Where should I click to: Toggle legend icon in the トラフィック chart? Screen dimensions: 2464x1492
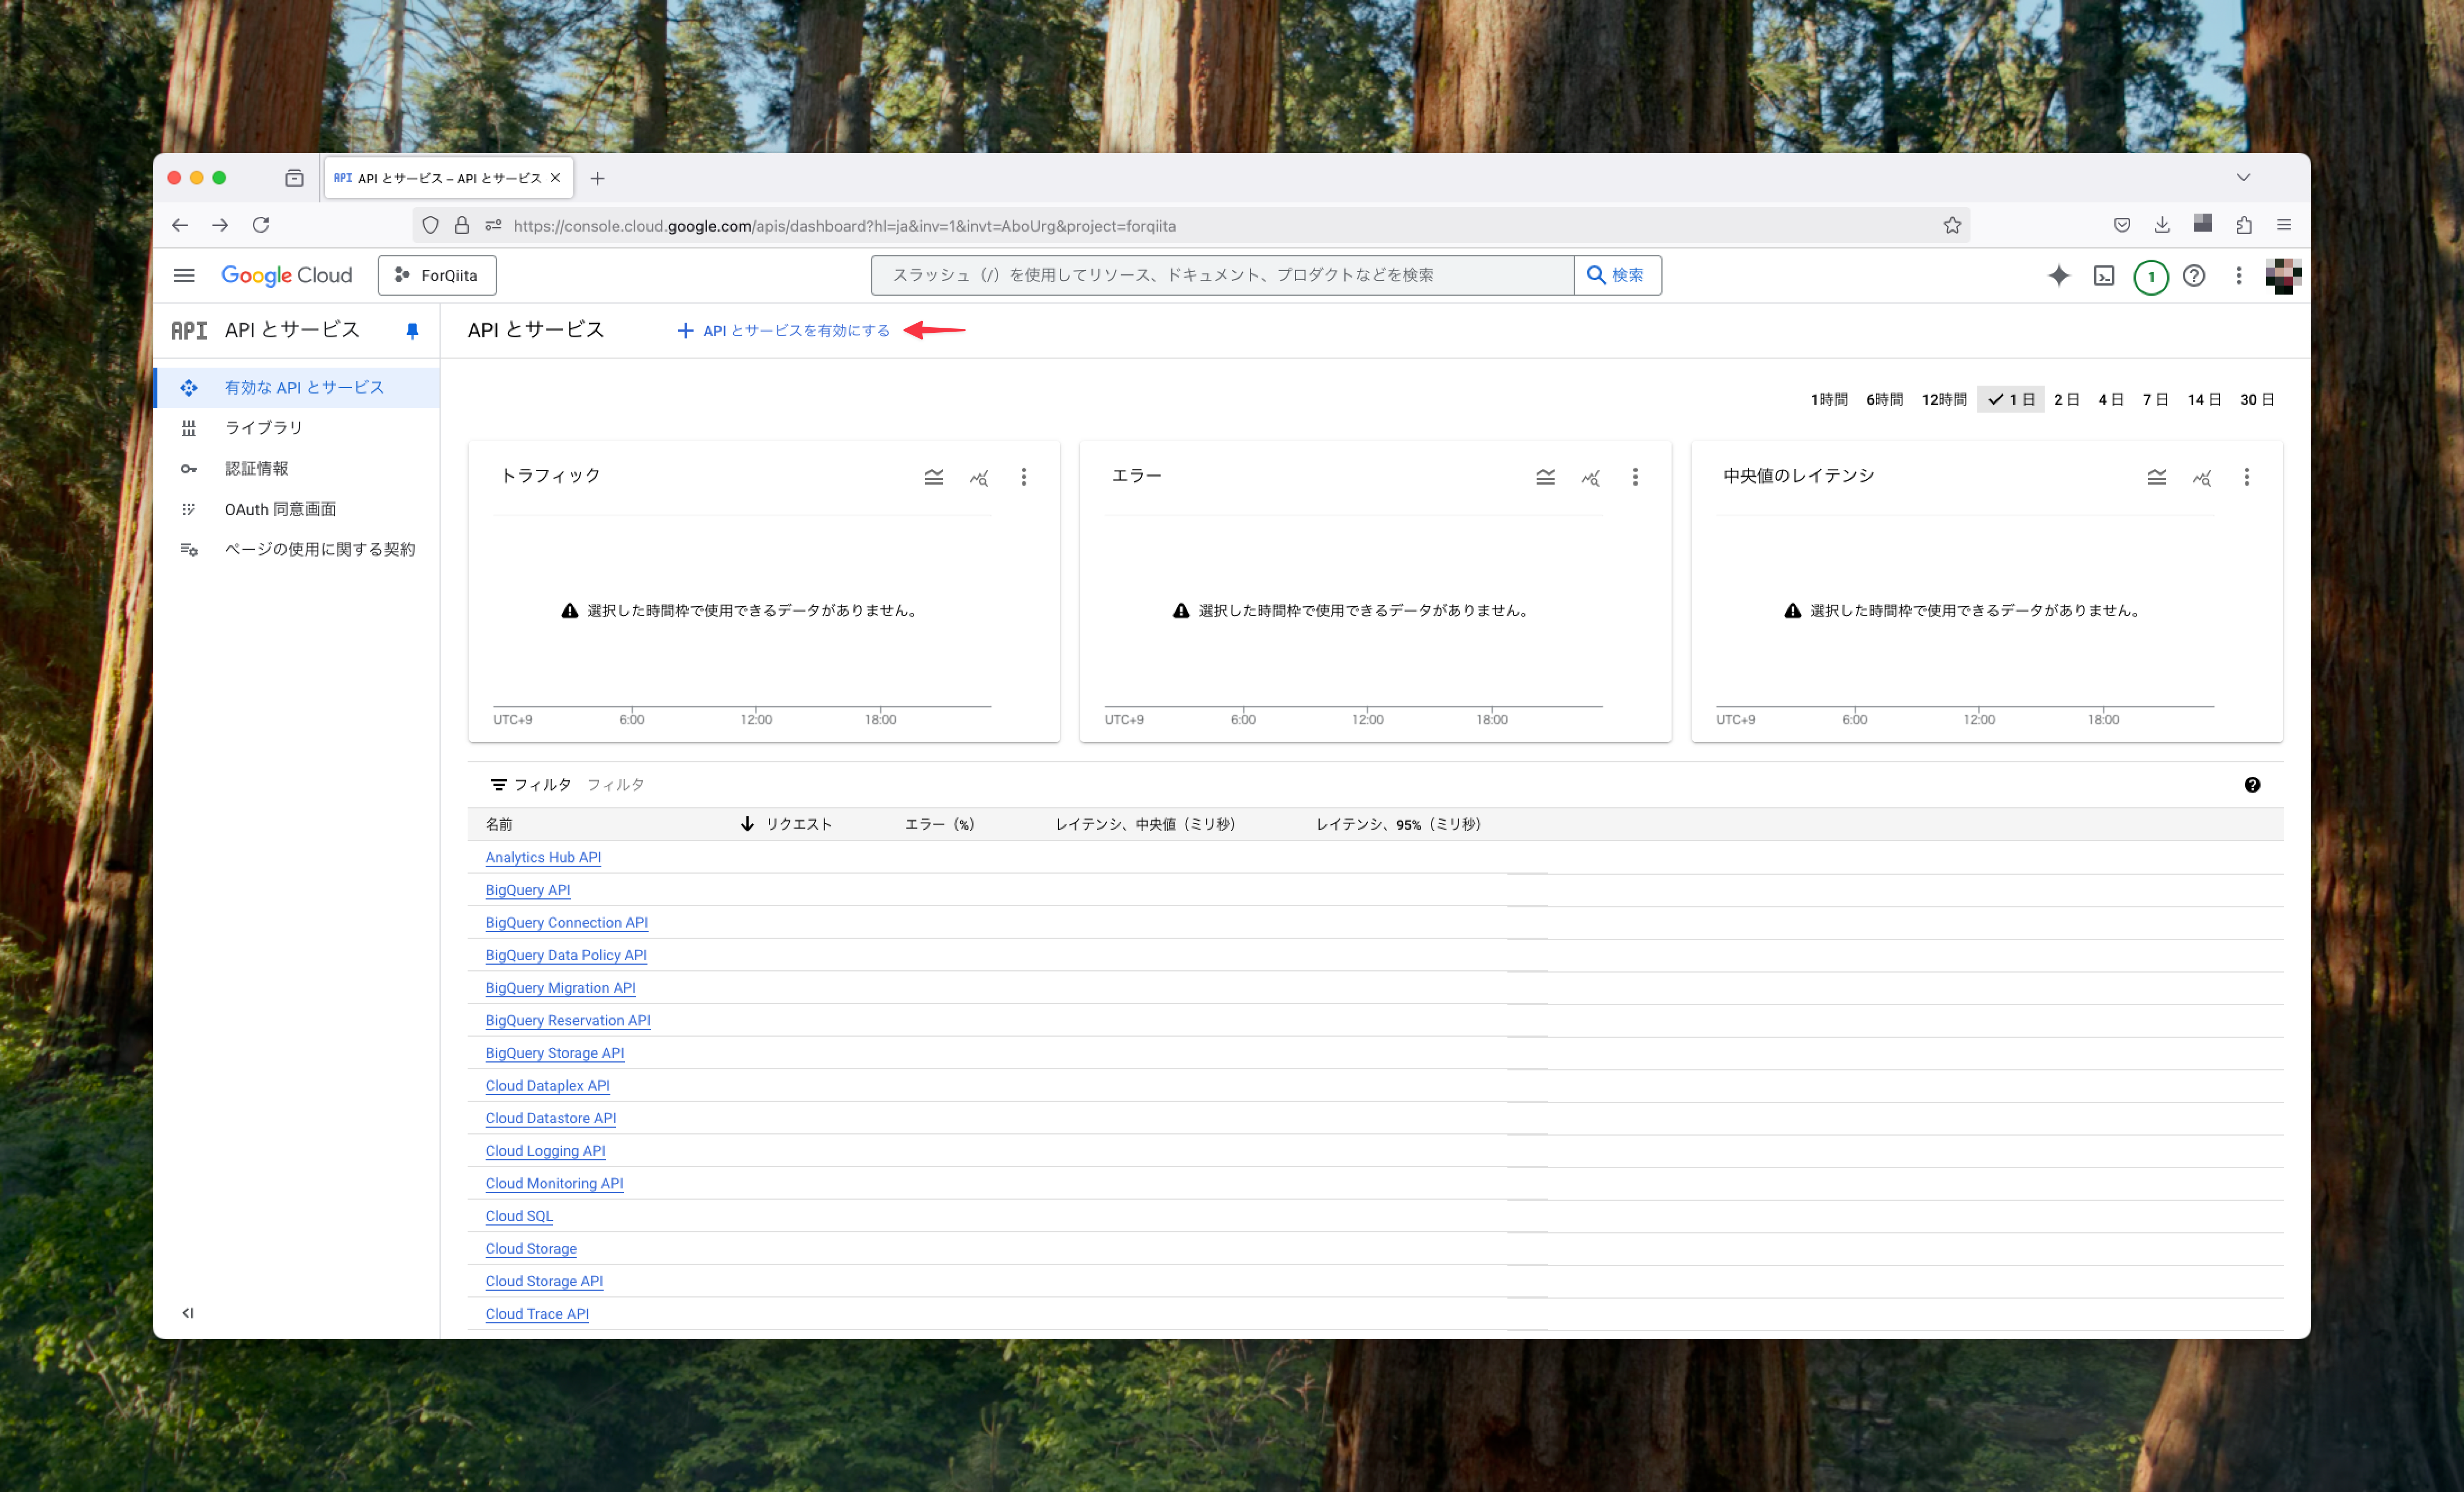[933, 477]
